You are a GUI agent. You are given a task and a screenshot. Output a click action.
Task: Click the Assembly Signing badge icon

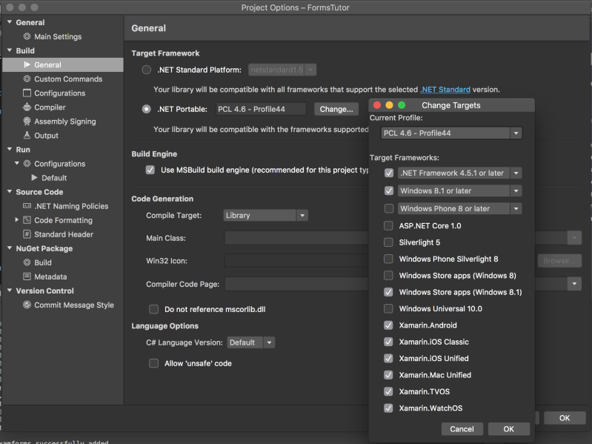(27, 122)
